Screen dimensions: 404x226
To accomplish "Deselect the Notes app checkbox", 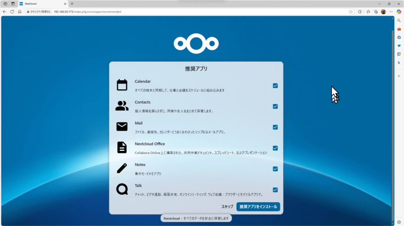I will 275,169.
